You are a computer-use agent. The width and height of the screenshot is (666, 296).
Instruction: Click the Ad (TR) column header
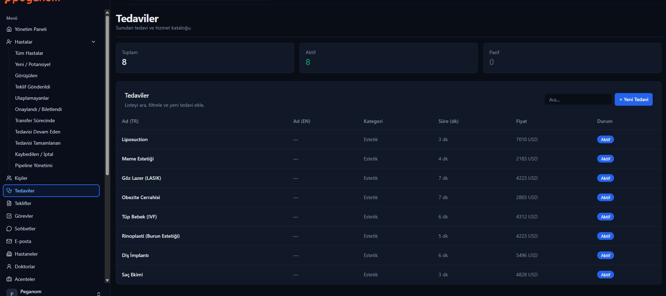130,121
